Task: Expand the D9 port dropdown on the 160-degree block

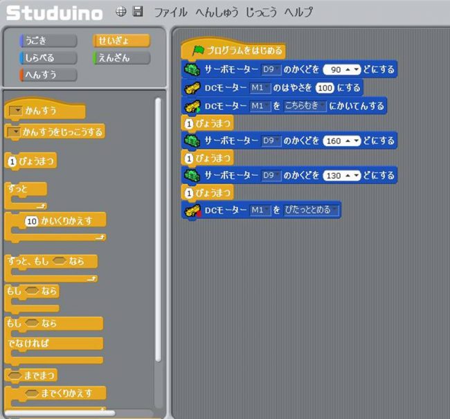Action: [x=271, y=141]
